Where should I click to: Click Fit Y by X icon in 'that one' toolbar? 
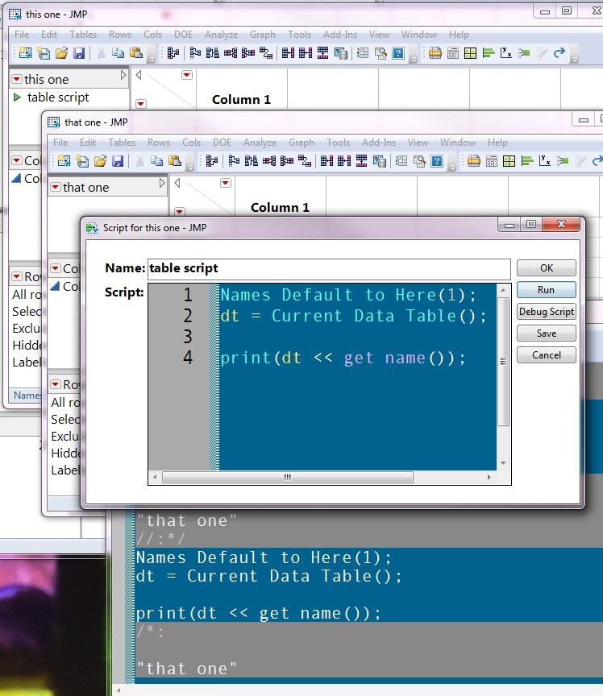(544, 161)
